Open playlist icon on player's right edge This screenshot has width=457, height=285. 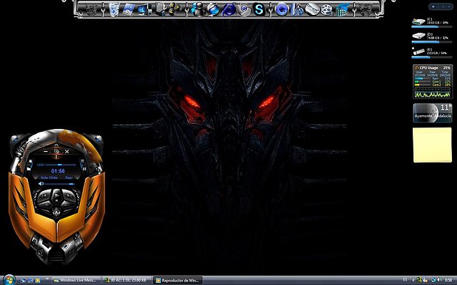coord(83,162)
